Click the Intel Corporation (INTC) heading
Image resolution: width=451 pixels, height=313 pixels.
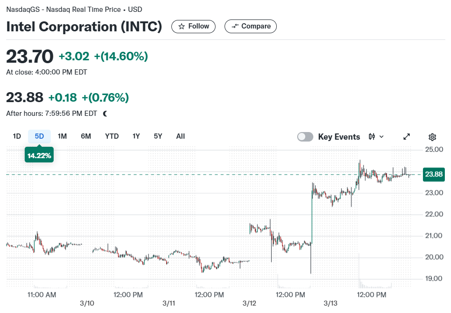pyautogui.click(x=84, y=27)
